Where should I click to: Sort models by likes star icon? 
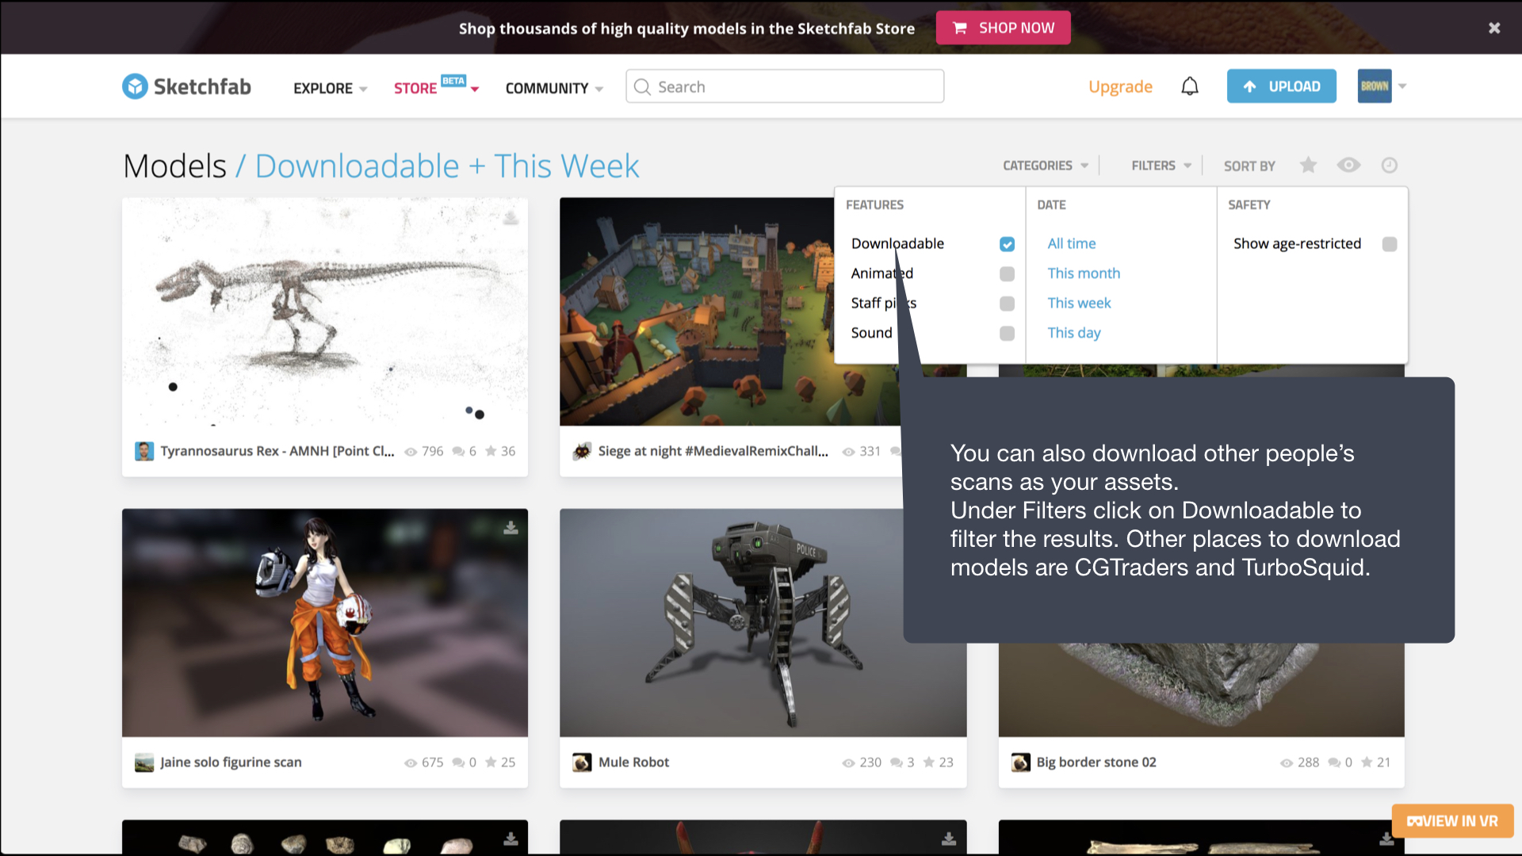point(1308,165)
